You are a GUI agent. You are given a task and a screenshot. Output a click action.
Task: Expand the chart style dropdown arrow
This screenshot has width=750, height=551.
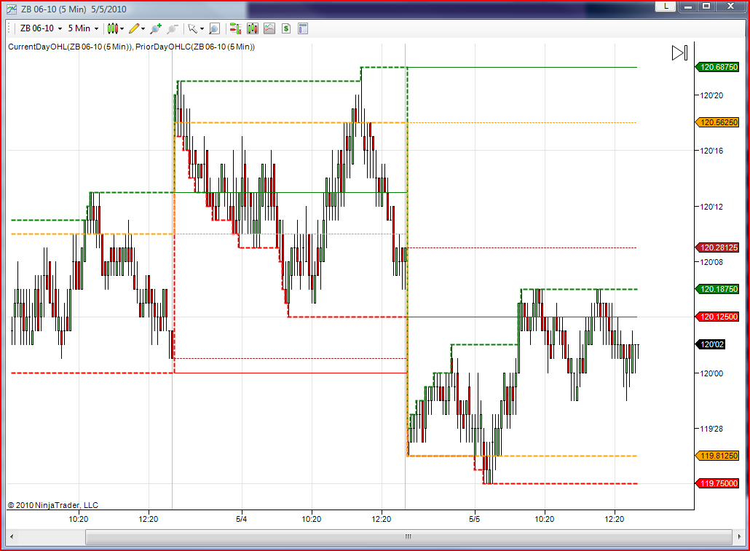pyautogui.click(x=122, y=29)
